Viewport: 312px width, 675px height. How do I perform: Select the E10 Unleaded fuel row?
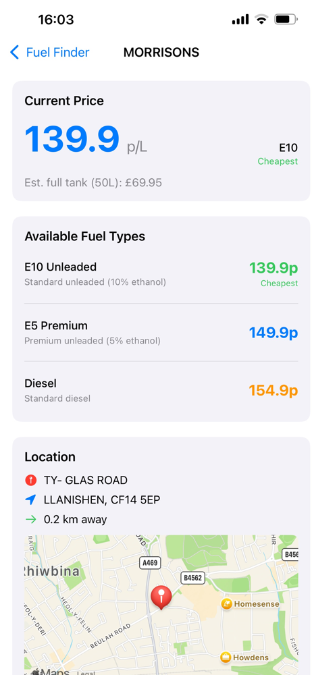pos(161,274)
